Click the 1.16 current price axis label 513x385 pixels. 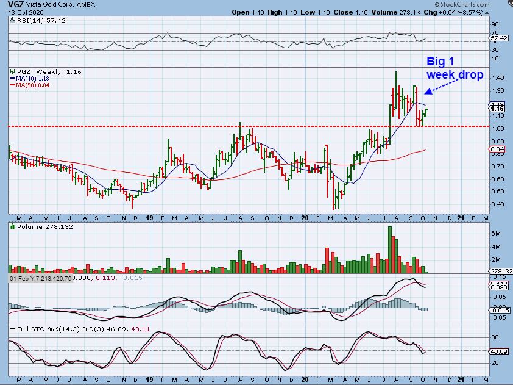497,109
